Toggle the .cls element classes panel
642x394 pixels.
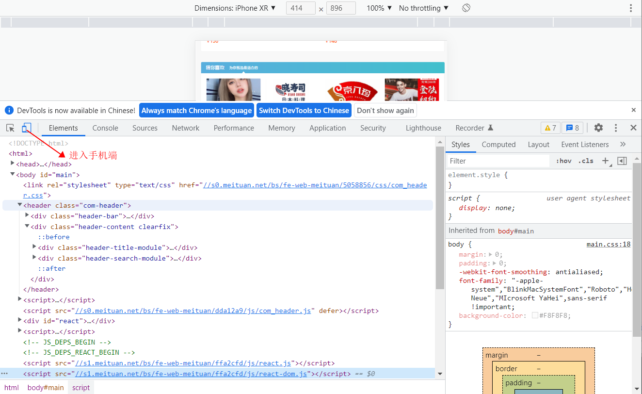point(587,161)
